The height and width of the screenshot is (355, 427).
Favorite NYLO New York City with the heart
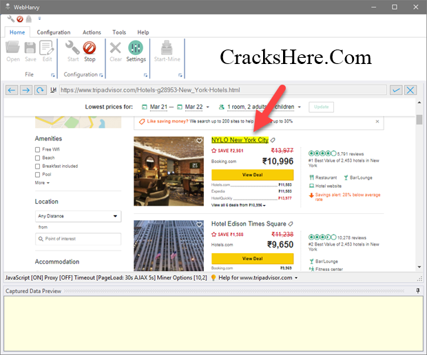pos(200,140)
